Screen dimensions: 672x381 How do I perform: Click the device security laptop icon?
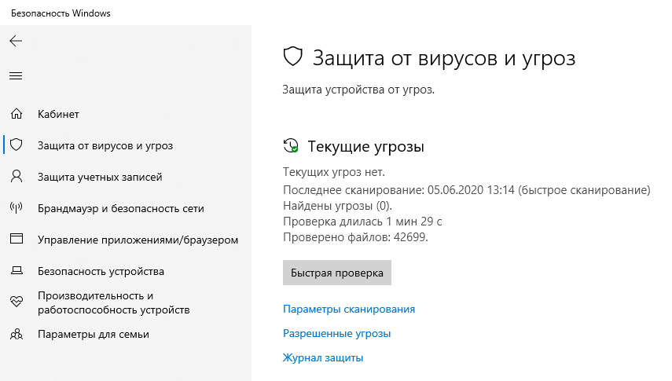pyautogui.click(x=16, y=271)
